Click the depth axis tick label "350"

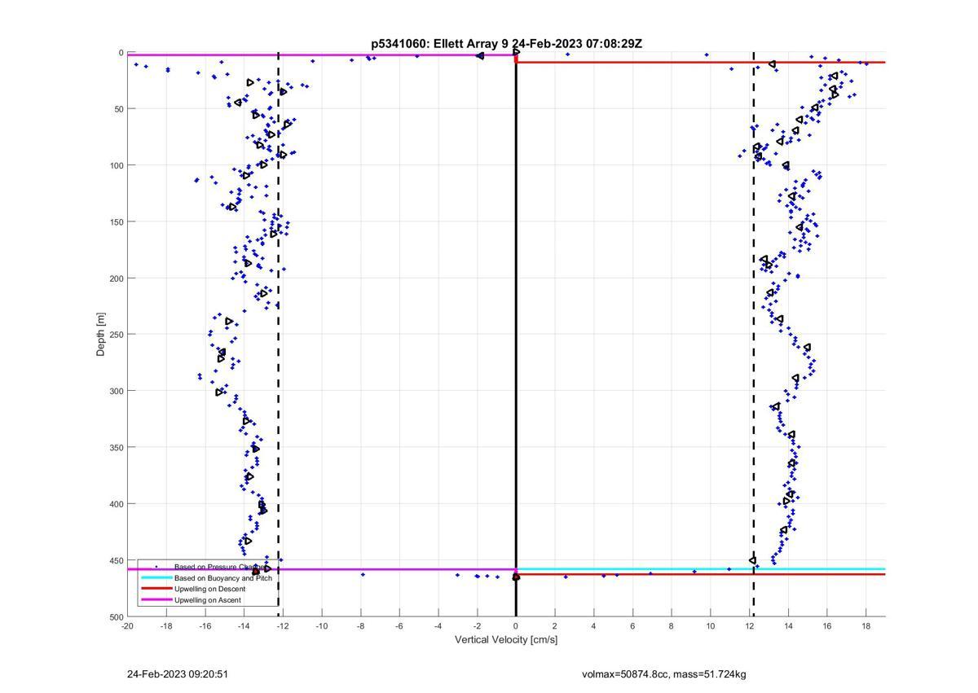[x=116, y=447]
